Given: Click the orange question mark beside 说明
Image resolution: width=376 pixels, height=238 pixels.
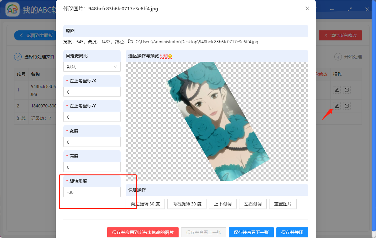Looking at the screenshot, I should [170, 56].
